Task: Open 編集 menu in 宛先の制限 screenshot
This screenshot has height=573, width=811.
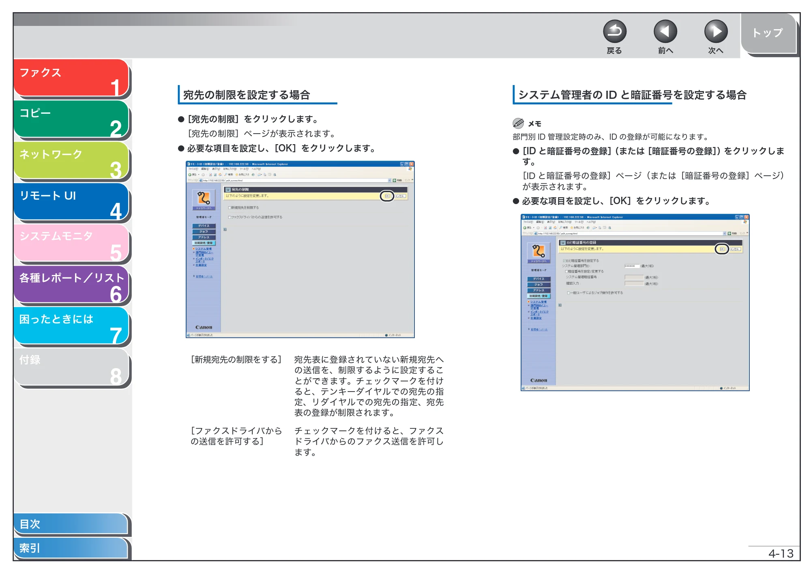Action: pos(205,169)
